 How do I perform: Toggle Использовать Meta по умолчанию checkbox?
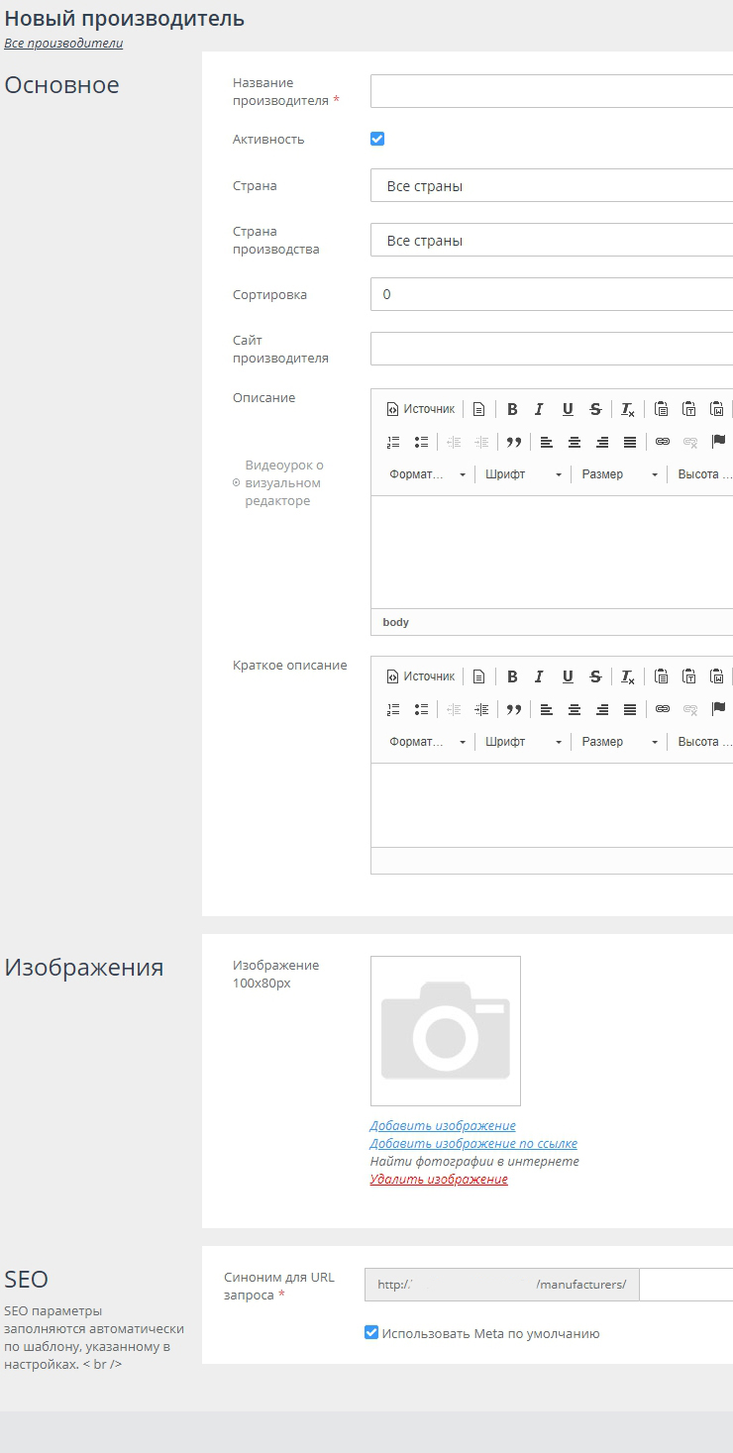(371, 1333)
